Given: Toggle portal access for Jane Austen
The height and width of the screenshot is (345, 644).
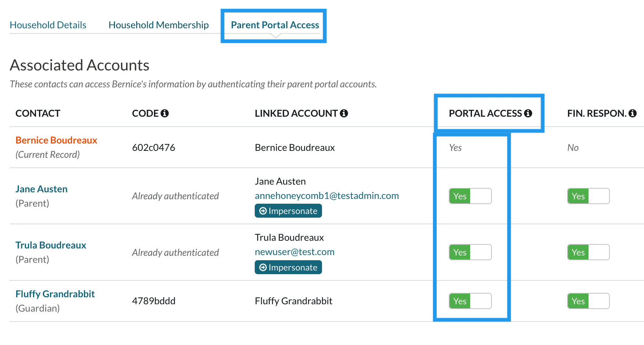Looking at the screenshot, I should [470, 196].
